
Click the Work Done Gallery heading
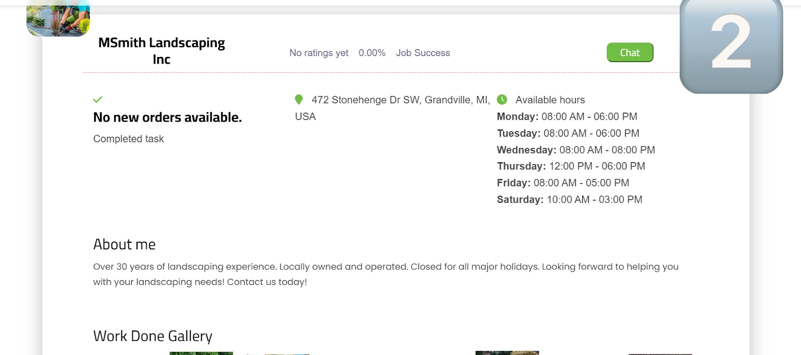153,336
